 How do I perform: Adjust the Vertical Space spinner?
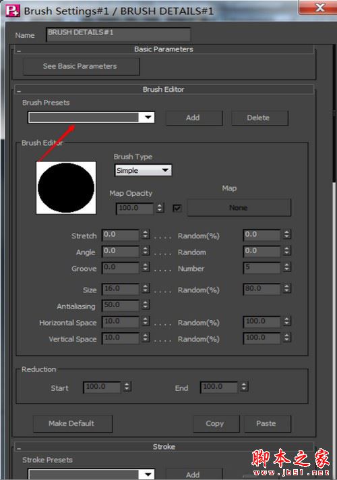(146, 338)
